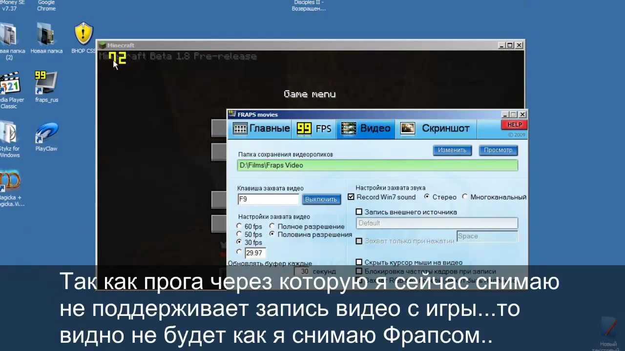Screen dimensions: 625x351
Task: Choose Полное разрешение option
Action: tap(272, 226)
